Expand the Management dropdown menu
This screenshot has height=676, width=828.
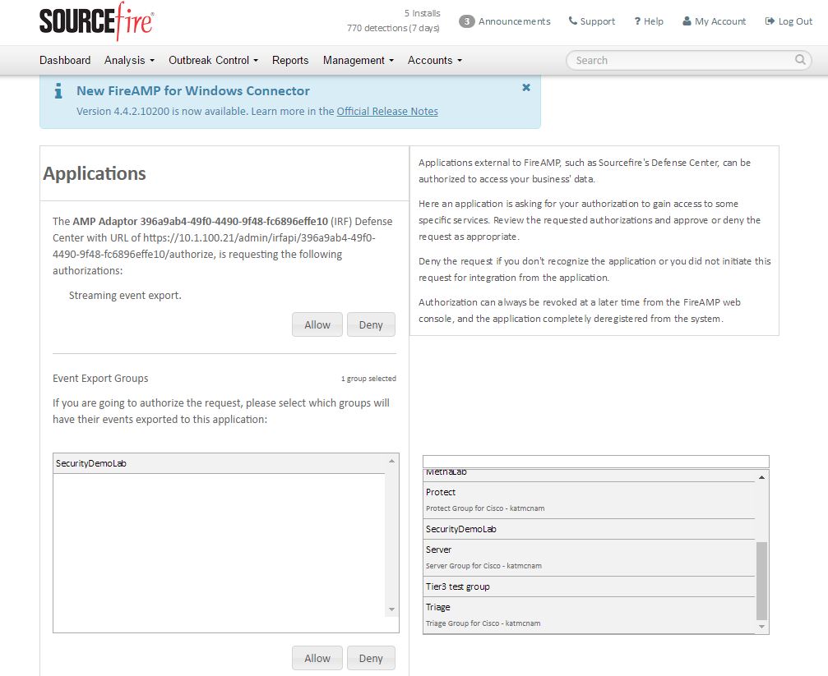pyautogui.click(x=358, y=60)
